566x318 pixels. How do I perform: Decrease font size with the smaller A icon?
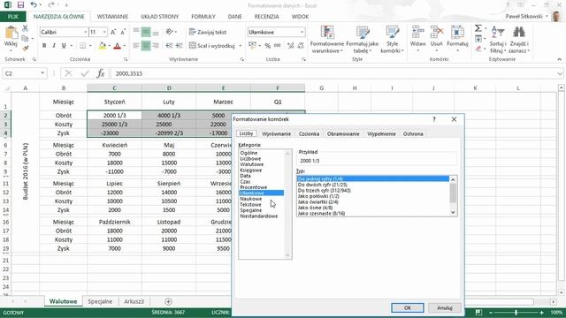point(123,32)
